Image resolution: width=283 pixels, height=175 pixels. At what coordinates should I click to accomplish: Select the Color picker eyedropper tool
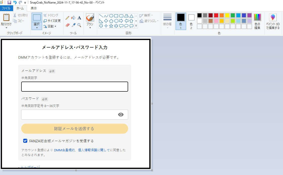click(x=73, y=25)
